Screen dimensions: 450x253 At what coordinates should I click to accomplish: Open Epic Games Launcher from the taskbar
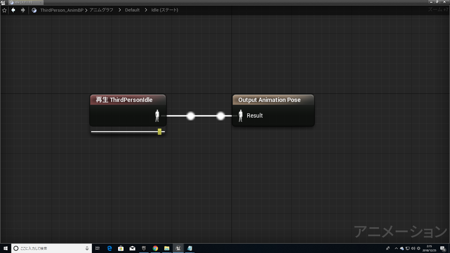click(144, 249)
